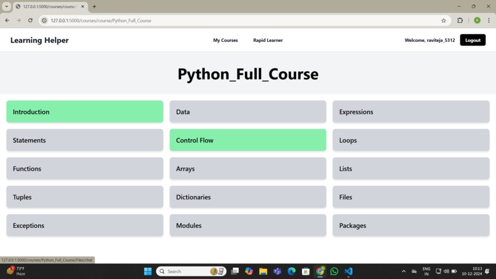The height and width of the screenshot is (279, 496).
Task: Click the ENG IN language indicator
Action: [426, 272]
